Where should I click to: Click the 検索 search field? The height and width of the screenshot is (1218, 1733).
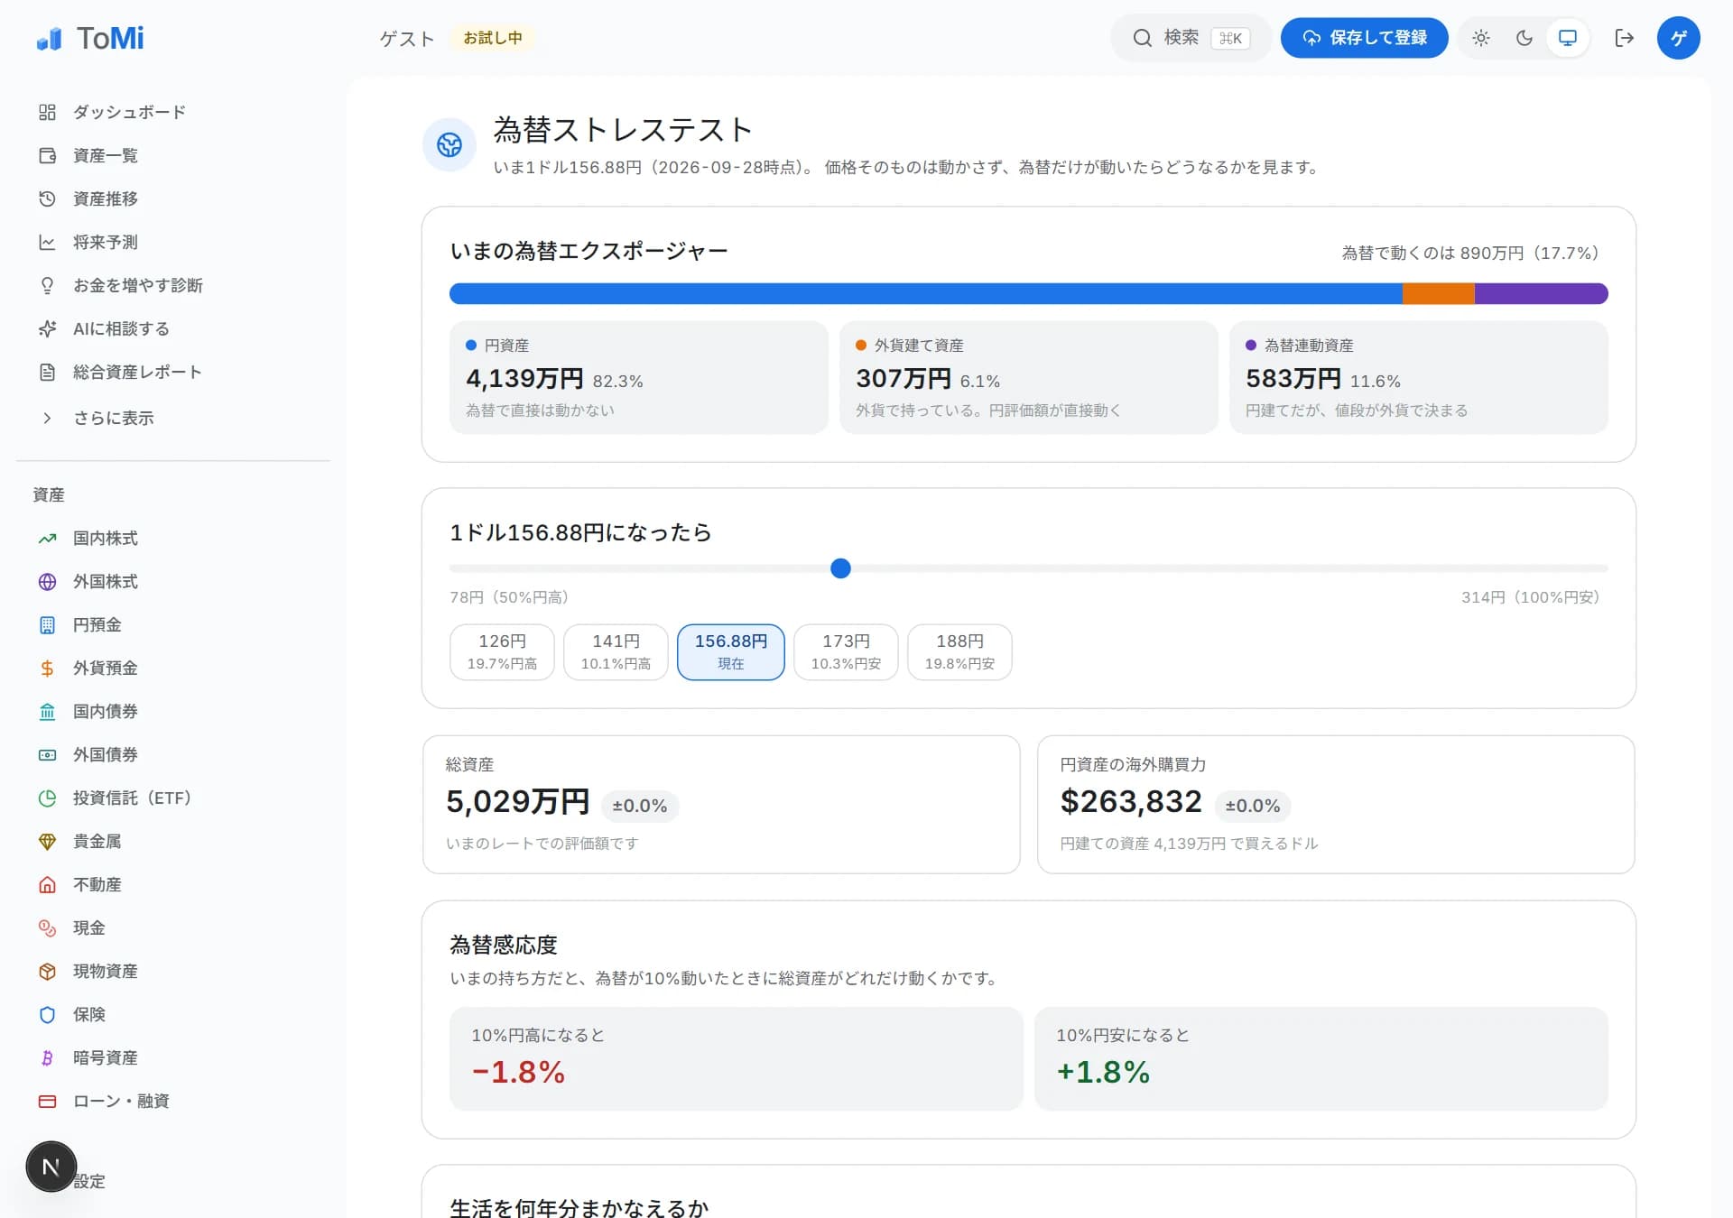point(1191,38)
